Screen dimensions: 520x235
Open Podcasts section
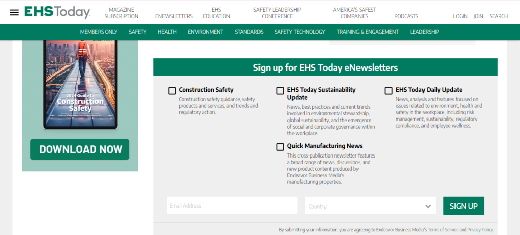coord(406,16)
